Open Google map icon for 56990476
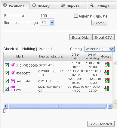117x128 pixels. pos(107,73)
